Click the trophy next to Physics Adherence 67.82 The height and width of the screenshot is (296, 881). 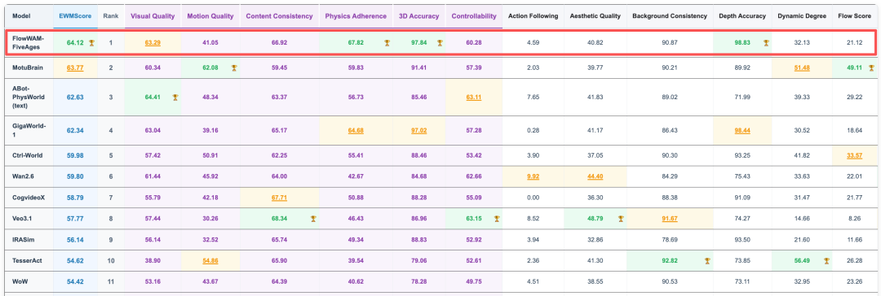point(387,42)
